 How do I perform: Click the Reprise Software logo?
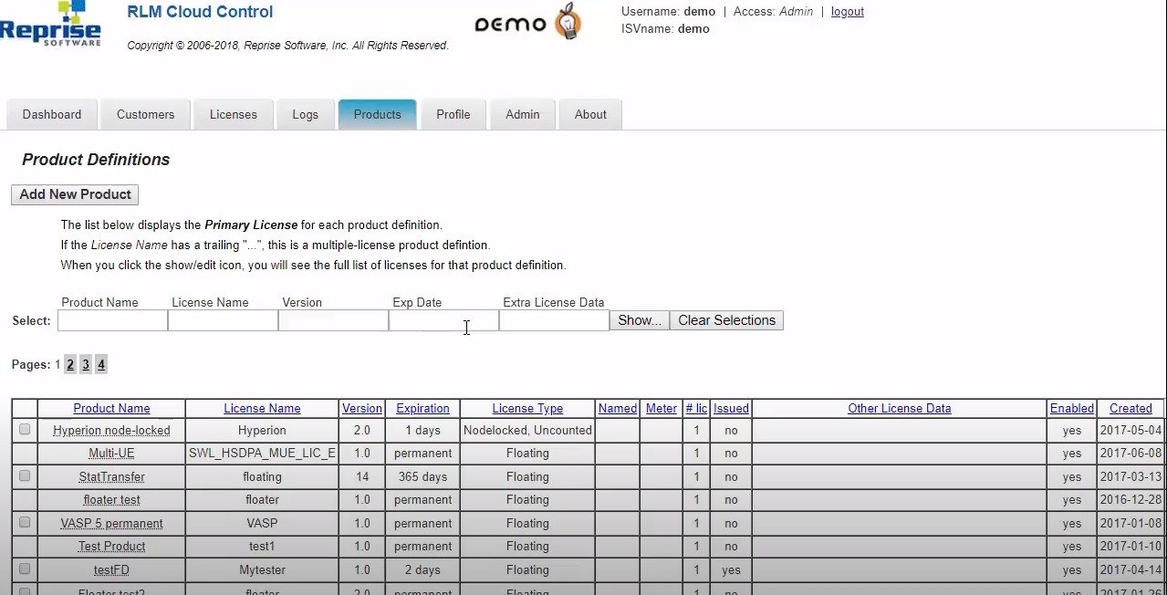click(51, 26)
